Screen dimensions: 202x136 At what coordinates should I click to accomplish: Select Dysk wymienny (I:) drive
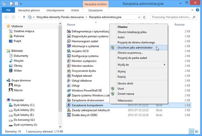tap(25, 125)
